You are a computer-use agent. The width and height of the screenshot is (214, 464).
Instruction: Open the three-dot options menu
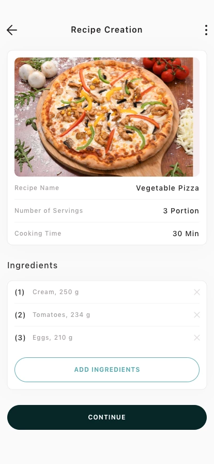click(206, 30)
